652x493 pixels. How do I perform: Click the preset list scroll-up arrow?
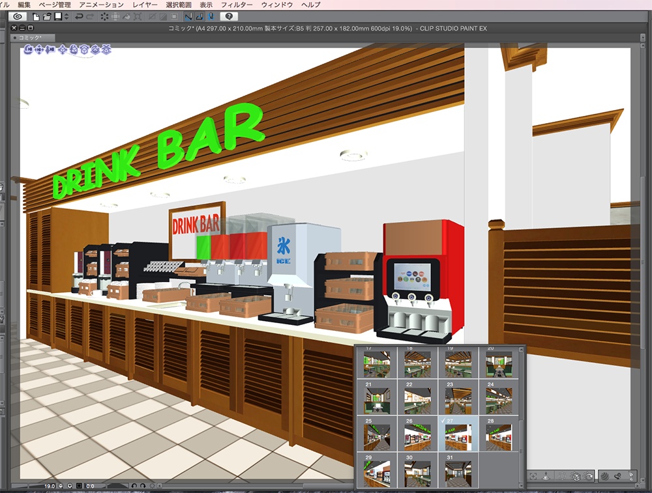click(x=522, y=350)
